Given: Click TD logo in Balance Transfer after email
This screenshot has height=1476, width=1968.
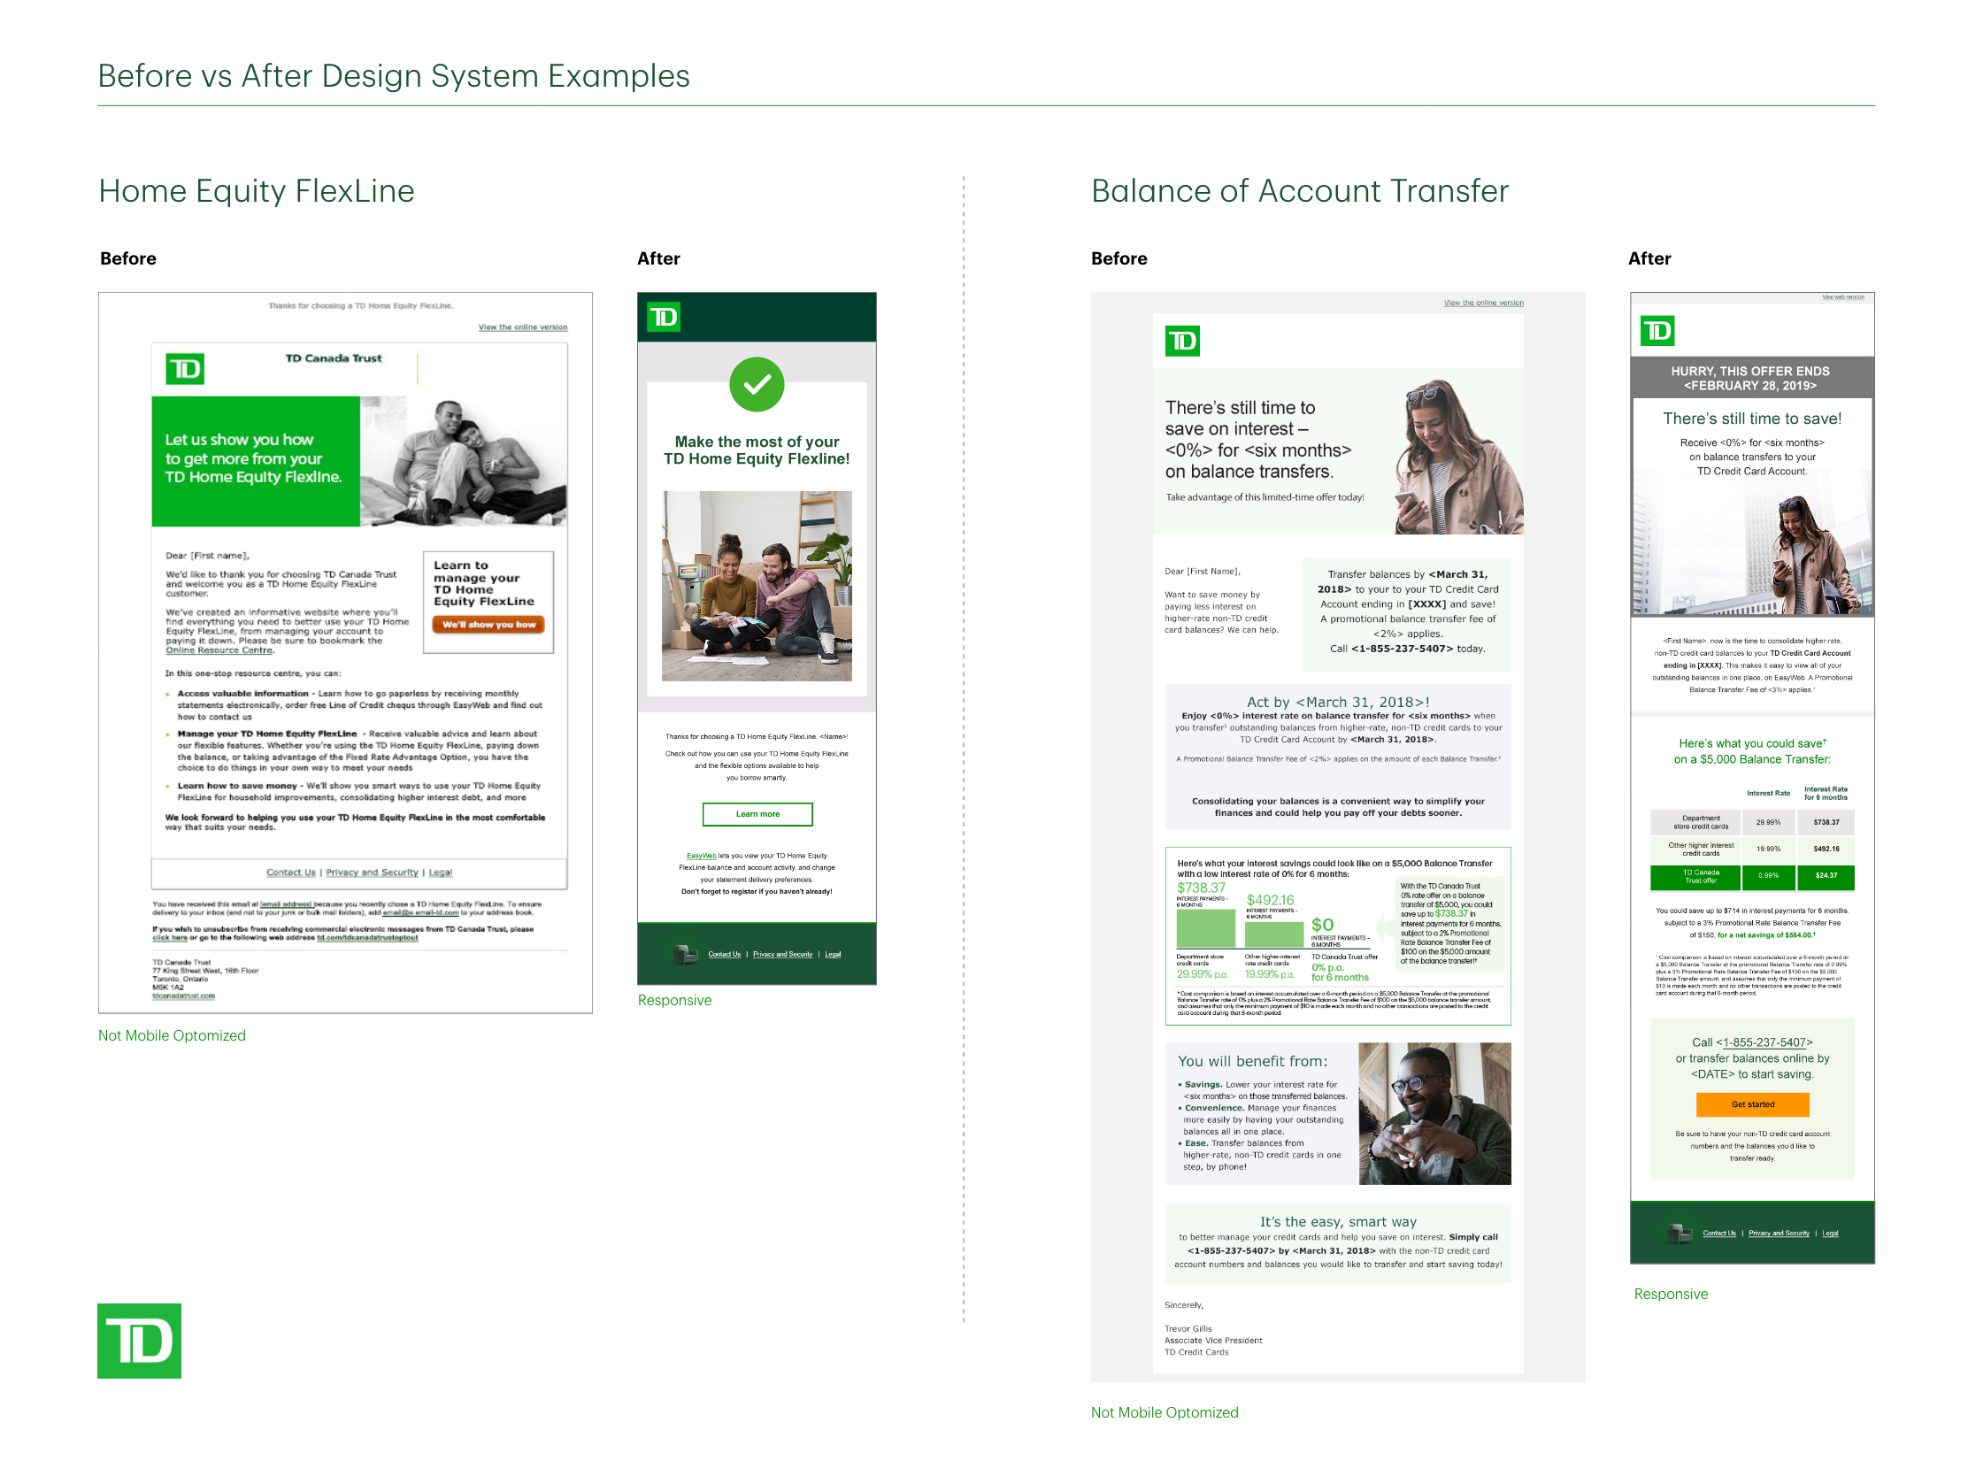Looking at the screenshot, I should pos(1657,331).
